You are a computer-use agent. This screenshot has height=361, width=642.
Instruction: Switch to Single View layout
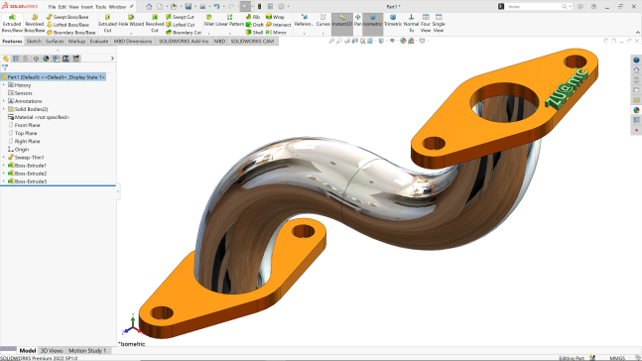point(439,24)
